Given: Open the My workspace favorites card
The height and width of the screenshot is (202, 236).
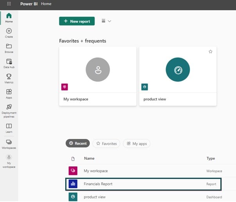Looking at the screenshot, I should tap(98, 76).
